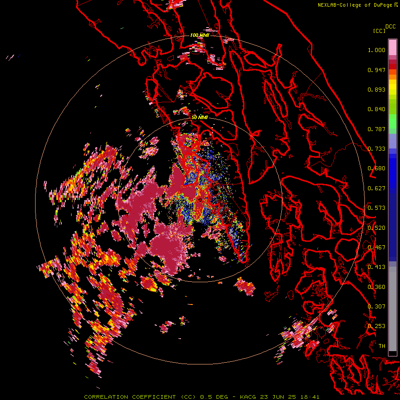Click the 0.627 scale label
This screenshot has width=400, height=400.
(x=376, y=188)
